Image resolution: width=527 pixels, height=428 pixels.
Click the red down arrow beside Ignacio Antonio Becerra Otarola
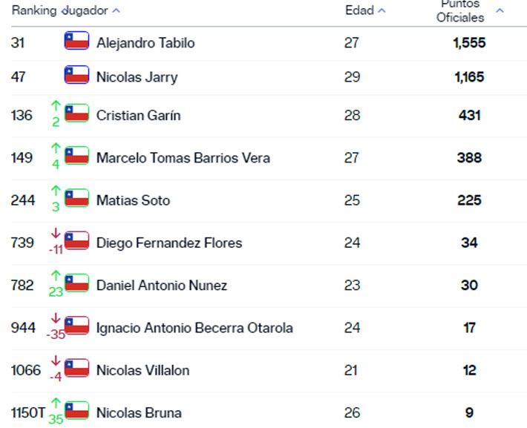(x=56, y=318)
